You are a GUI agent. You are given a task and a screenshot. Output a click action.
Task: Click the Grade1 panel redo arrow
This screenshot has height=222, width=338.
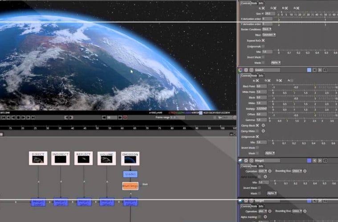click(321, 70)
